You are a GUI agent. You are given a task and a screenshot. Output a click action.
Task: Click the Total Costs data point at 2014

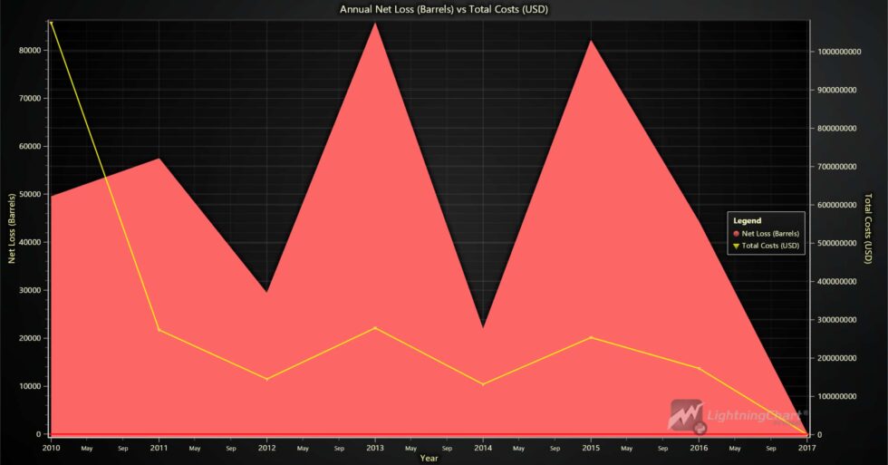point(483,384)
